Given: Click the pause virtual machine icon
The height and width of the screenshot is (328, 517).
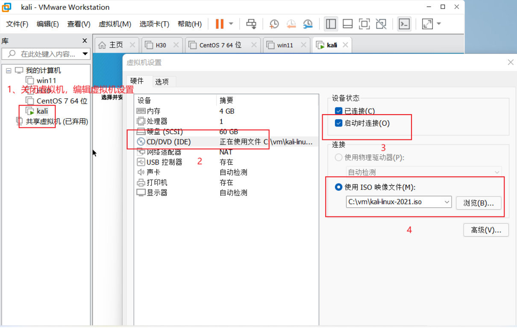Looking at the screenshot, I should tap(220, 24).
